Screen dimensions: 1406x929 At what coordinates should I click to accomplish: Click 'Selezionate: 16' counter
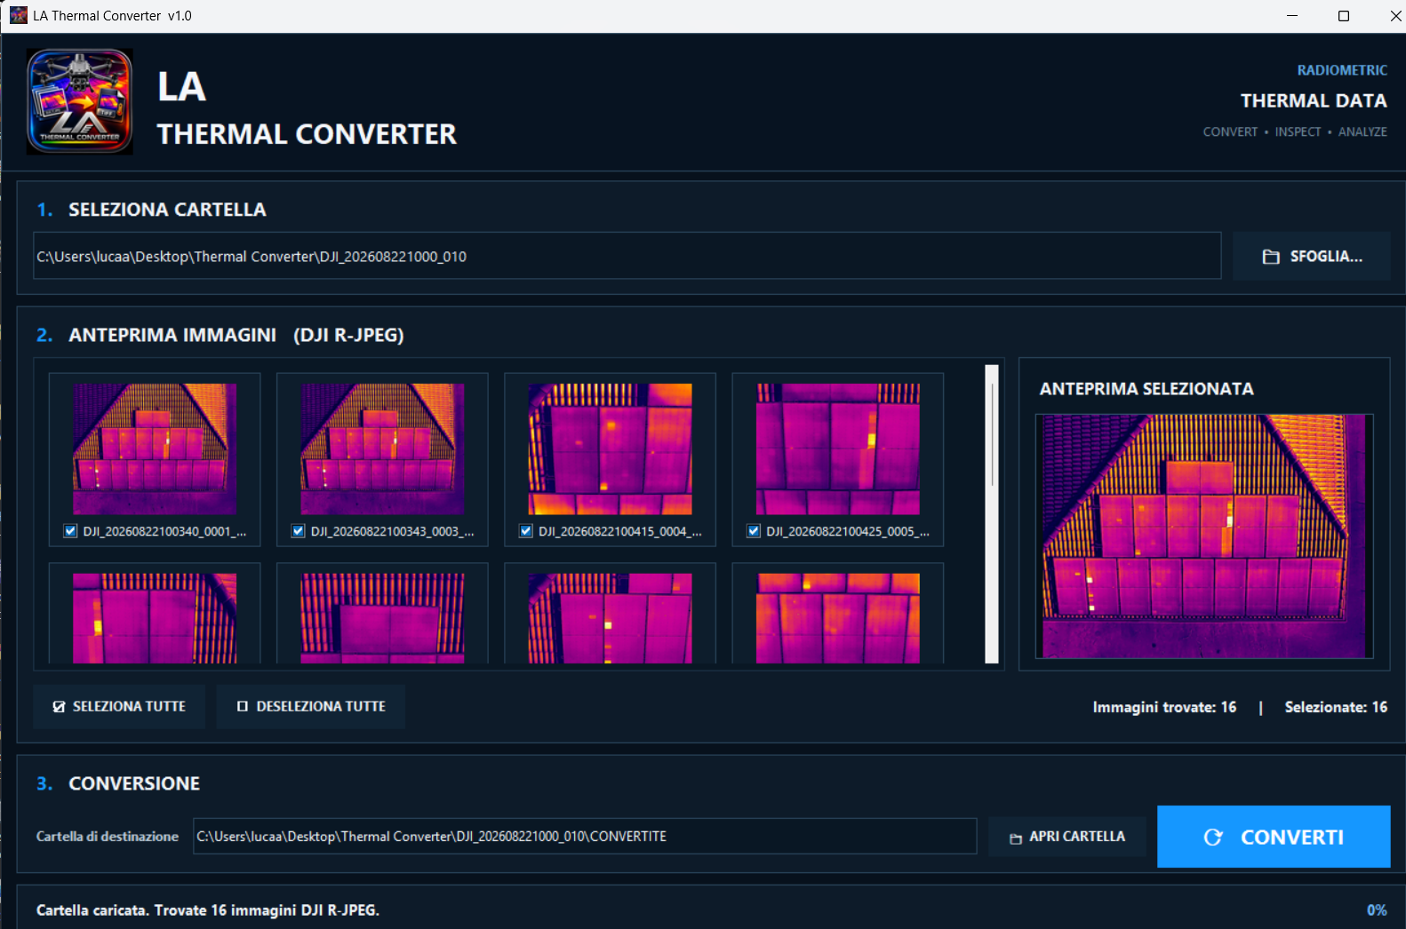click(x=1336, y=707)
